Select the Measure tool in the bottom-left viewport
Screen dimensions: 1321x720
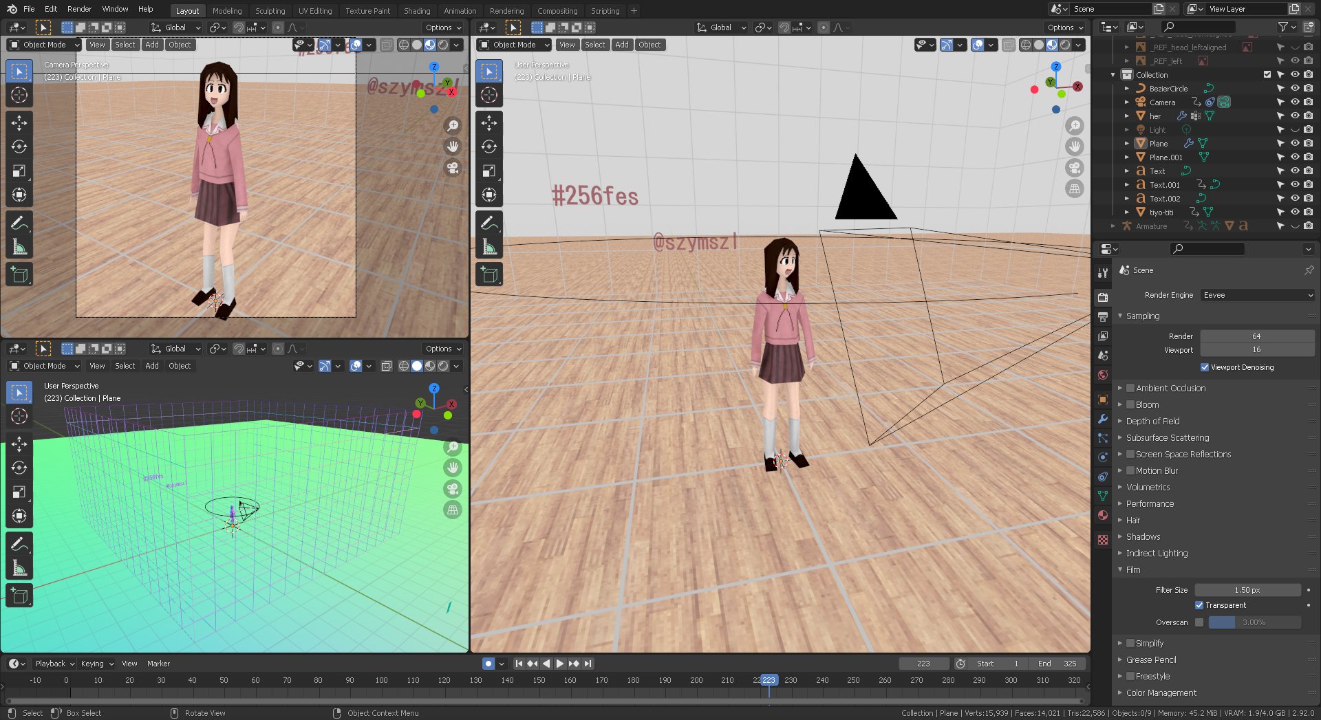coord(19,568)
